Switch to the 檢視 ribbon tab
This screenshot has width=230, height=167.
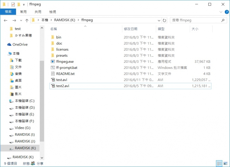click(x=53, y=12)
